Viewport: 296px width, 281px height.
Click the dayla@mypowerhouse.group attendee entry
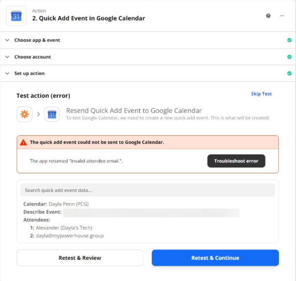pos(70,235)
